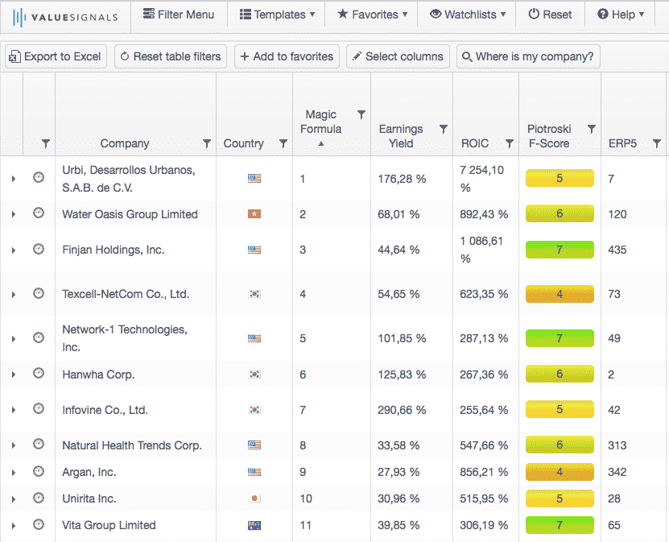Open the Watchlists dropdown menu
The image size is (669, 542).
tap(468, 14)
